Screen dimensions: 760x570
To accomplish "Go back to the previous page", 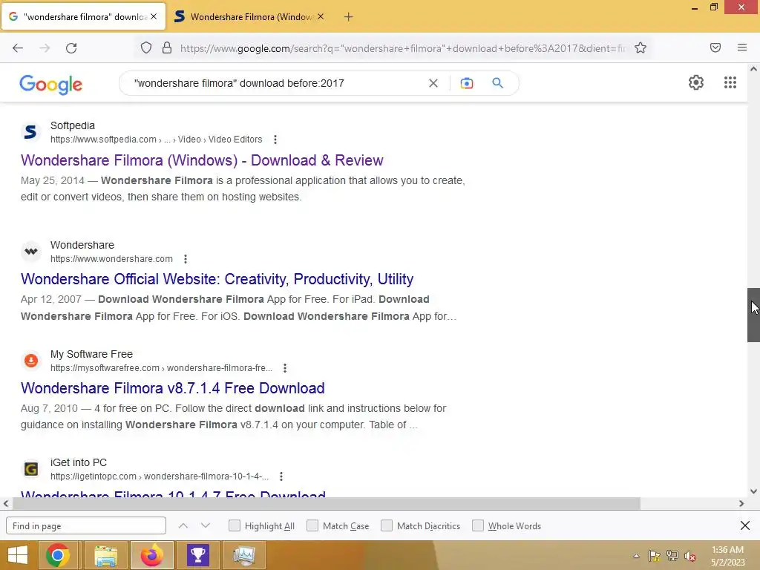I will click(18, 48).
